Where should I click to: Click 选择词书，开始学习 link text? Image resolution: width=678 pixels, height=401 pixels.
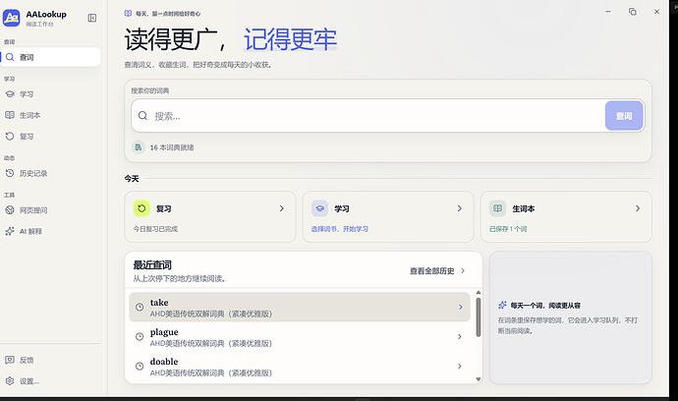pos(339,229)
